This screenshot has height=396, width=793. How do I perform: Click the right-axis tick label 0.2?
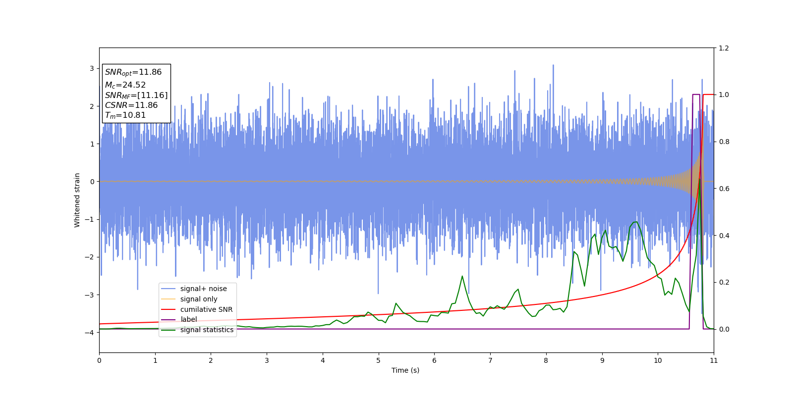(x=724, y=282)
